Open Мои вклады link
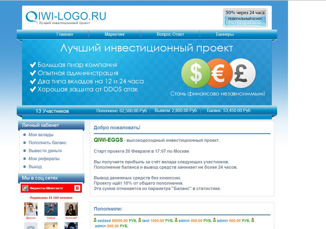Screen dimensions: 326x229 [41, 135]
